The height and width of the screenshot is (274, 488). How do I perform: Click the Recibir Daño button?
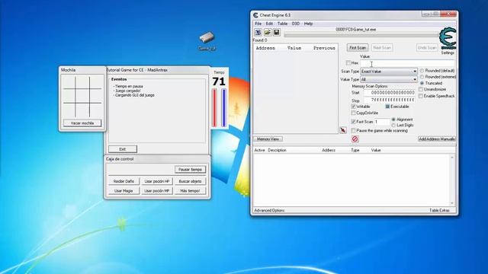click(124, 181)
